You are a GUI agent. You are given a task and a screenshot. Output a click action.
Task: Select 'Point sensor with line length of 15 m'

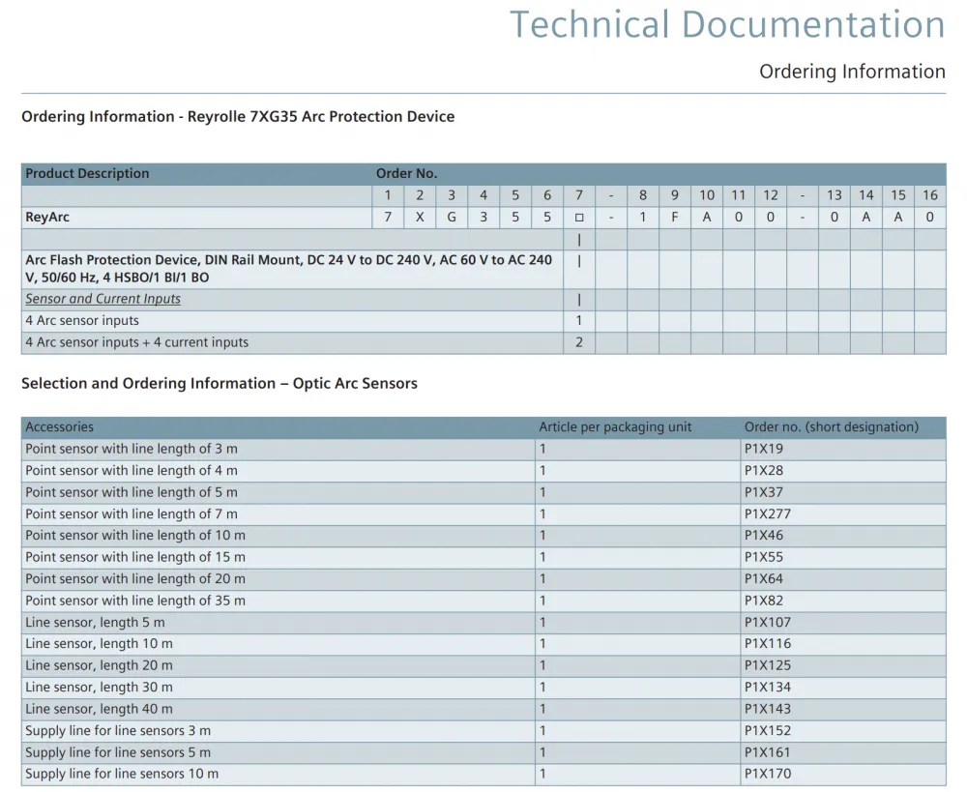click(135, 557)
